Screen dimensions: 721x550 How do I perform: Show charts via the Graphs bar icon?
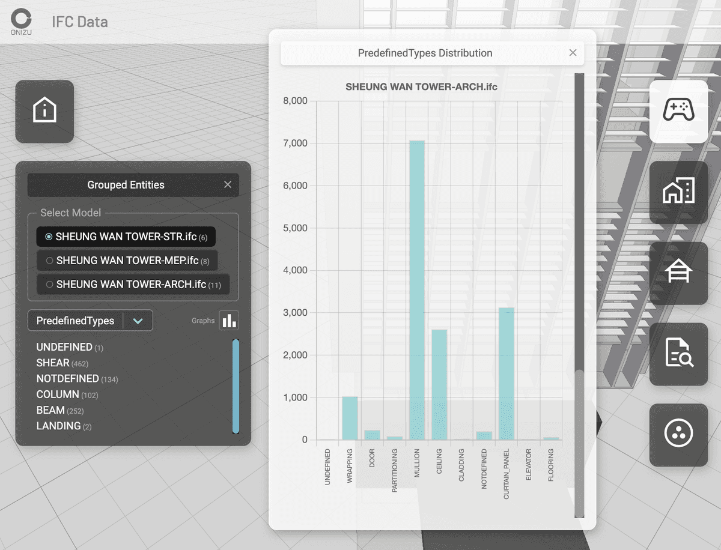(229, 320)
